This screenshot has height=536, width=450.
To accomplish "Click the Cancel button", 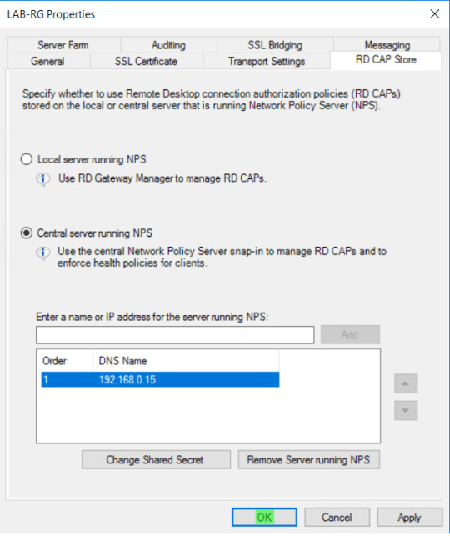I will [x=337, y=517].
